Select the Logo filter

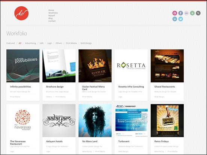[49, 43]
